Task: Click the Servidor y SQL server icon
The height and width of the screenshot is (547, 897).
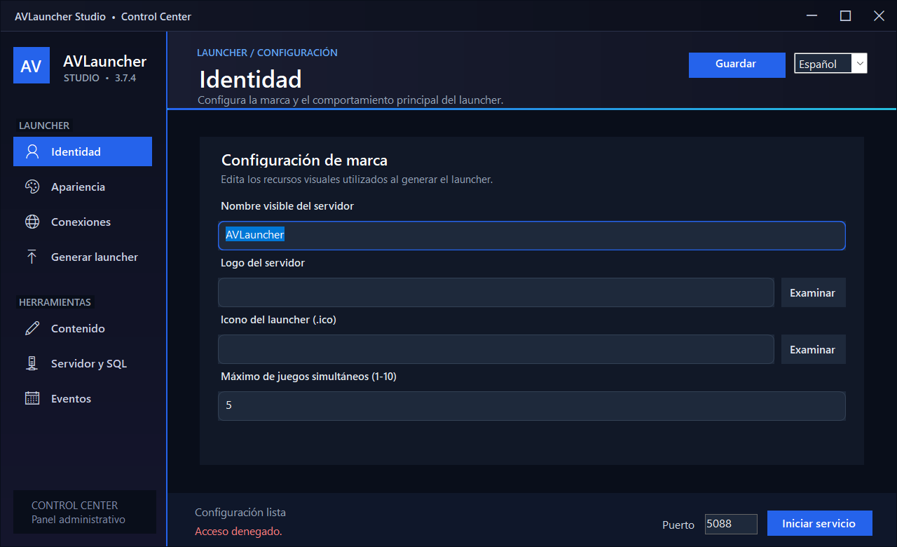Action: pyautogui.click(x=32, y=363)
